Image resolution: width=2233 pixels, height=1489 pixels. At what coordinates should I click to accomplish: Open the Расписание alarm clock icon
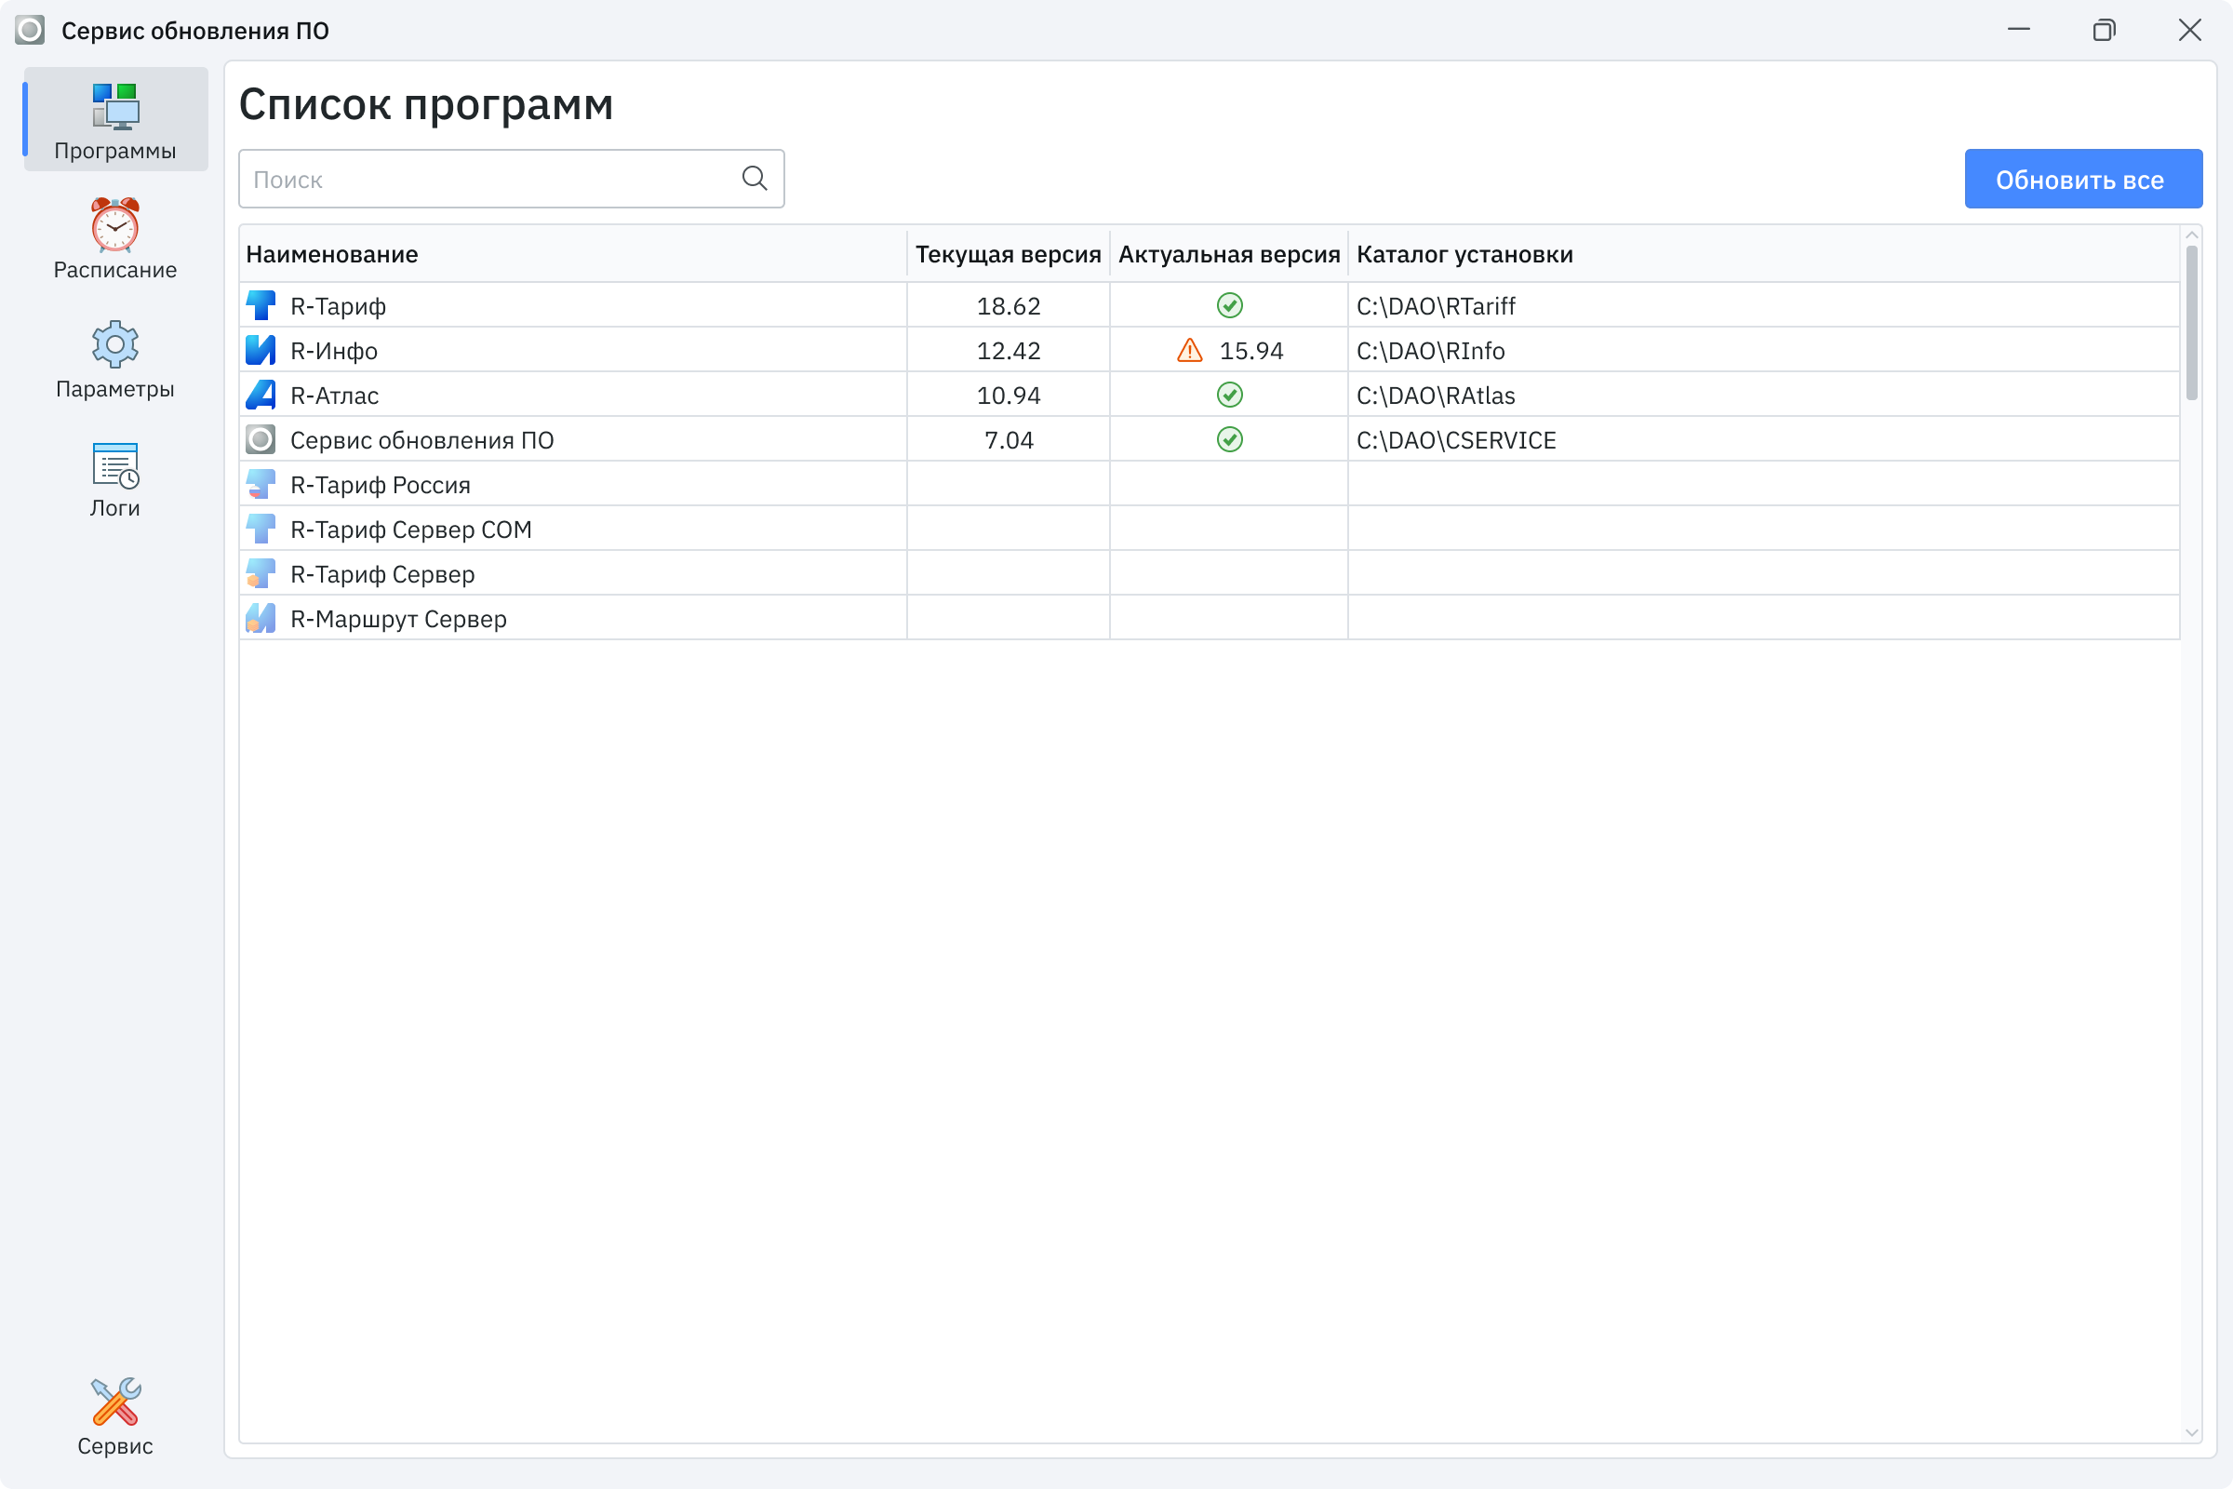point(115,225)
